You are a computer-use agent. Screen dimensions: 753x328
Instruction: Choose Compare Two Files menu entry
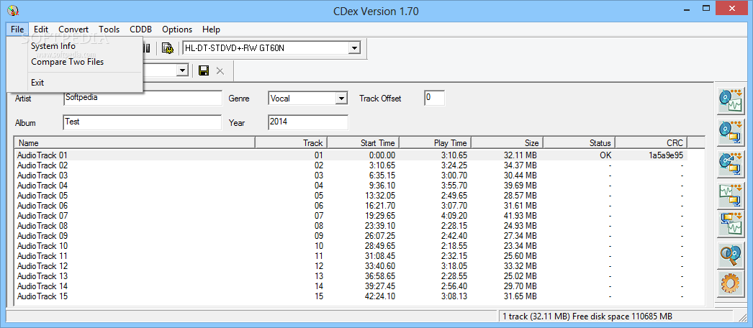tap(75, 62)
